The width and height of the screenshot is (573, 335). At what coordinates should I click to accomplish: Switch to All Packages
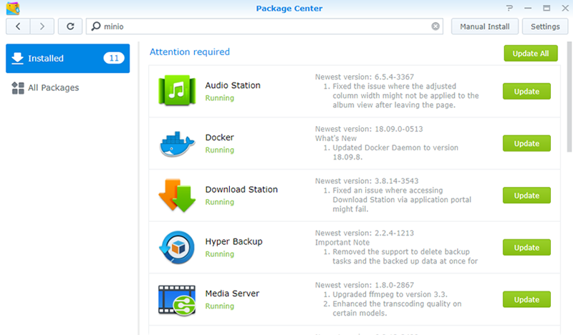67,87
